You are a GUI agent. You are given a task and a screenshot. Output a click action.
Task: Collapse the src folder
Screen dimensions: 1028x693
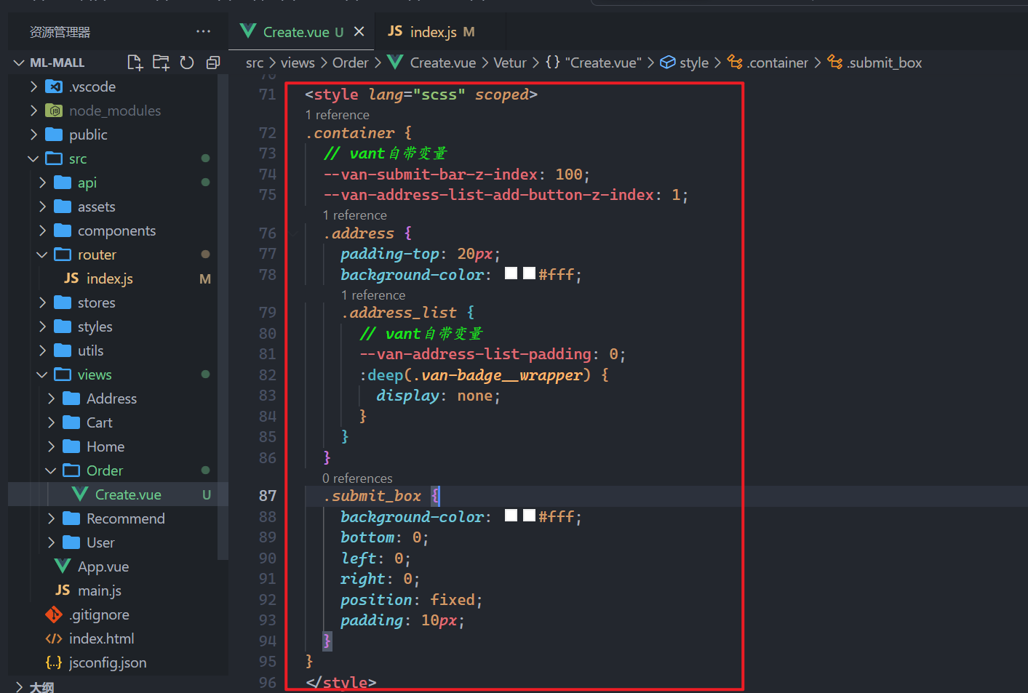[x=33, y=159]
